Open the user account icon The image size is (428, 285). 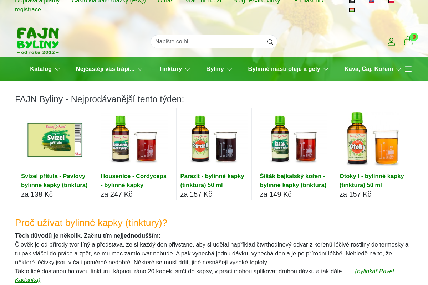(391, 42)
